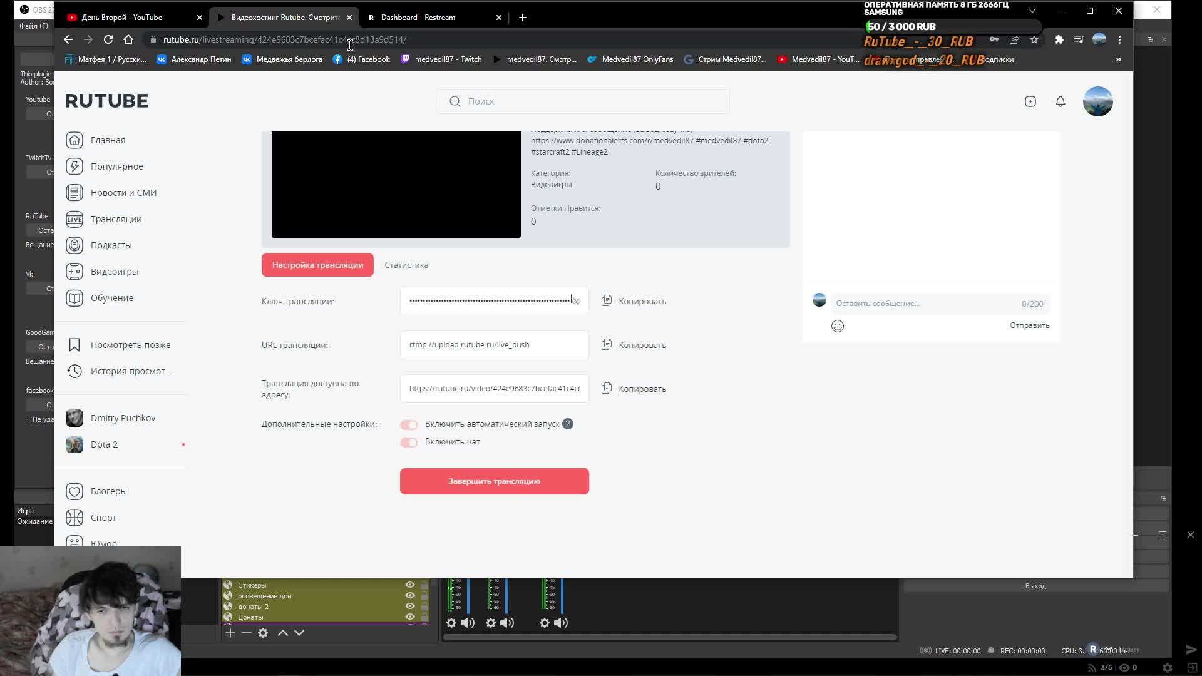Toggle Включить чат switch

[409, 443]
